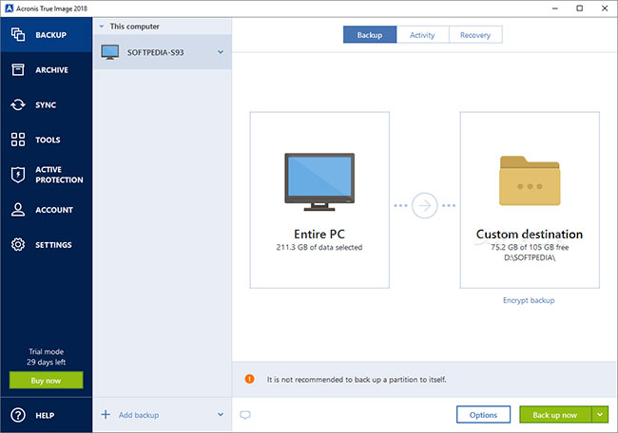Click the Trial mode 29 days left text
618x433 pixels.
pos(47,357)
